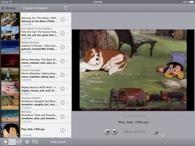
Task: Expand Naughty But Mice row chevron
Action: click(x=68, y=103)
